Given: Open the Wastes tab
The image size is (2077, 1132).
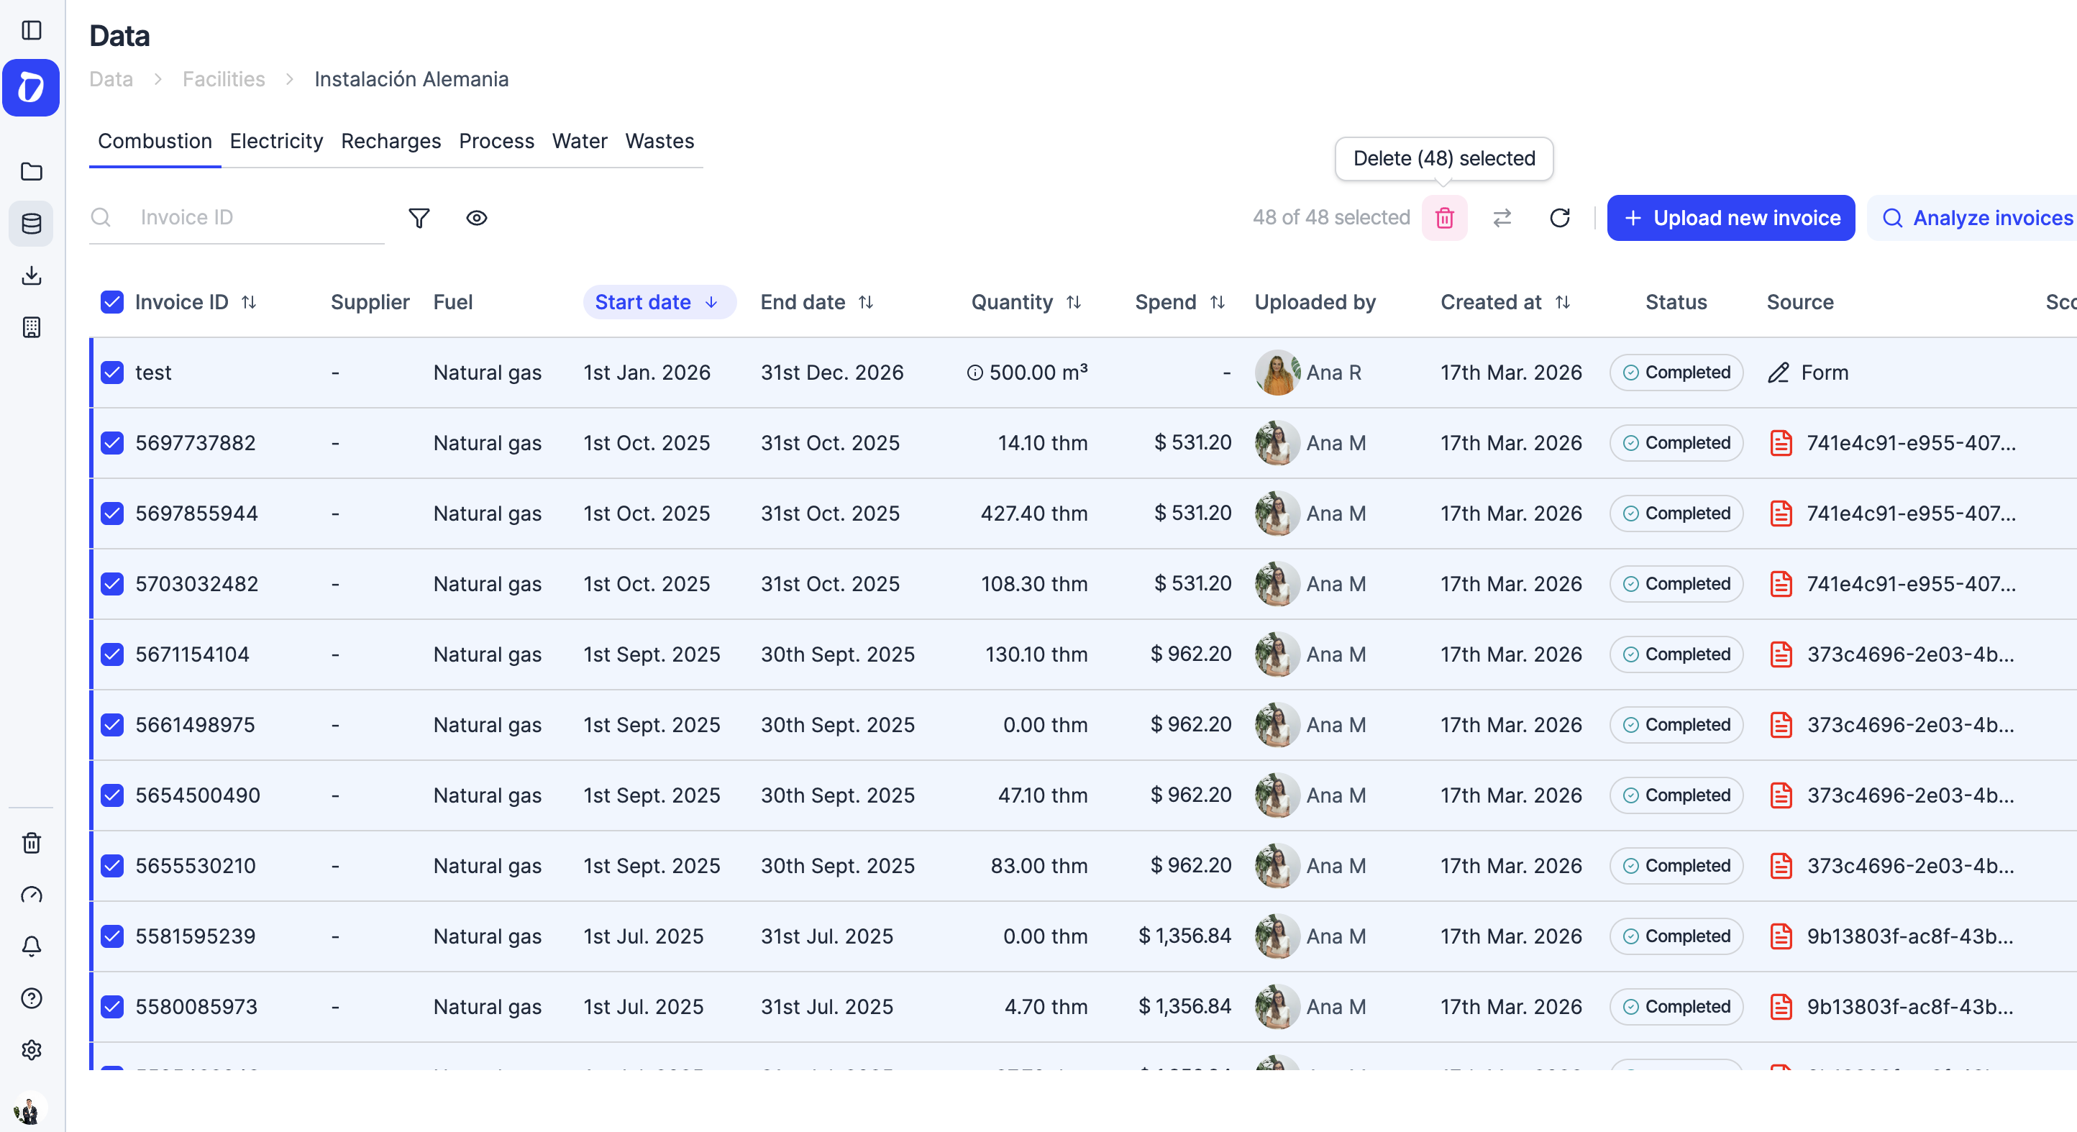Looking at the screenshot, I should 659,141.
